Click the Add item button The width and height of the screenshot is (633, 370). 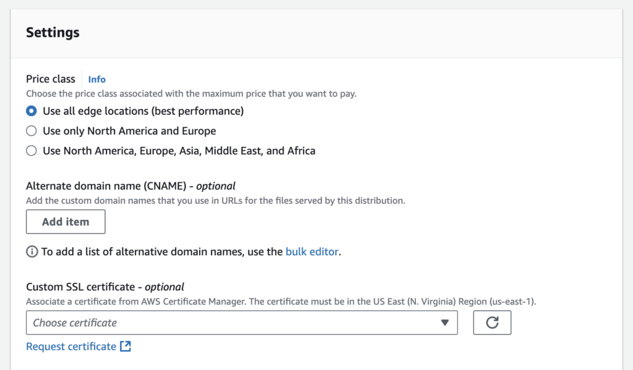tap(66, 222)
